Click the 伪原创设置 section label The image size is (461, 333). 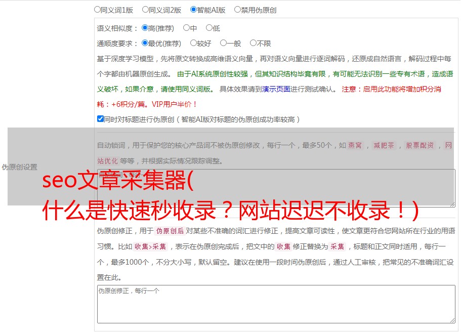click(19, 167)
